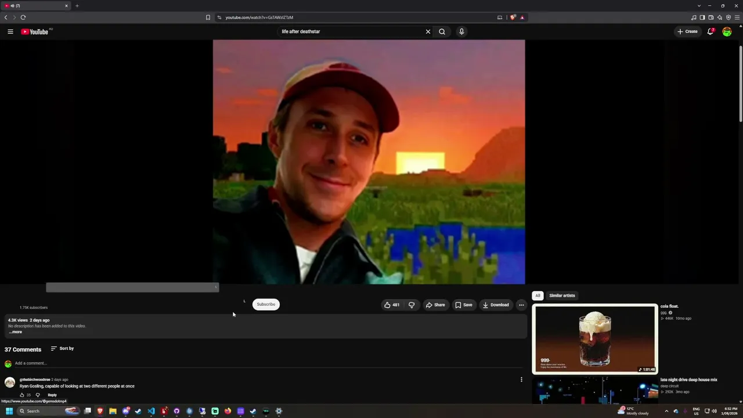This screenshot has height=418, width=743.
Task: Open the cola float. video title
Action: click(x=669, y=307)
